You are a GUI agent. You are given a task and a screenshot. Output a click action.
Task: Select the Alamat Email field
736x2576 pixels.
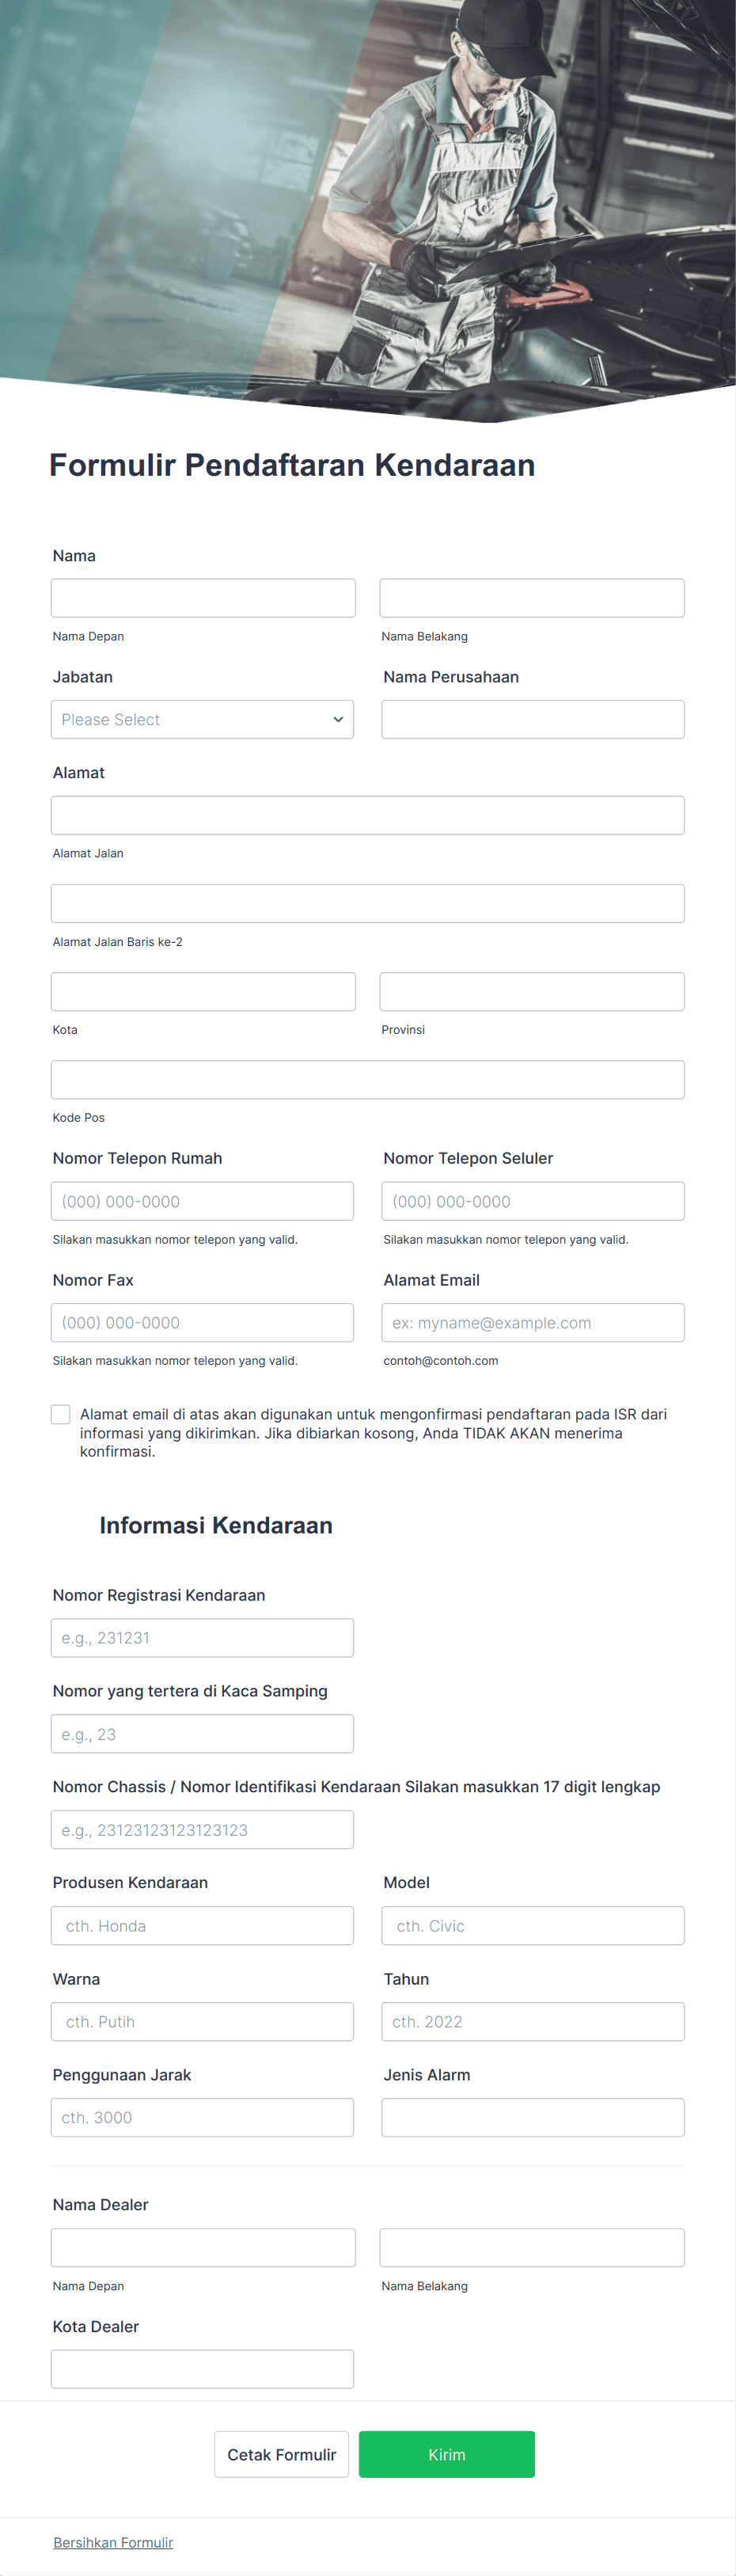531,1322
